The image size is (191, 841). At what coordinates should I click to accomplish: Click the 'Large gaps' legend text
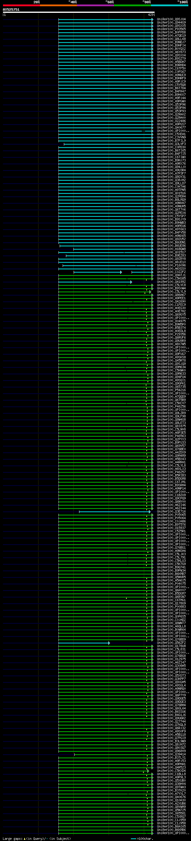tap(13, 839)
